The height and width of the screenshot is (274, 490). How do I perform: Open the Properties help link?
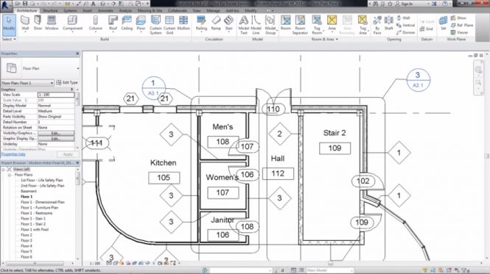click(13, 154)
